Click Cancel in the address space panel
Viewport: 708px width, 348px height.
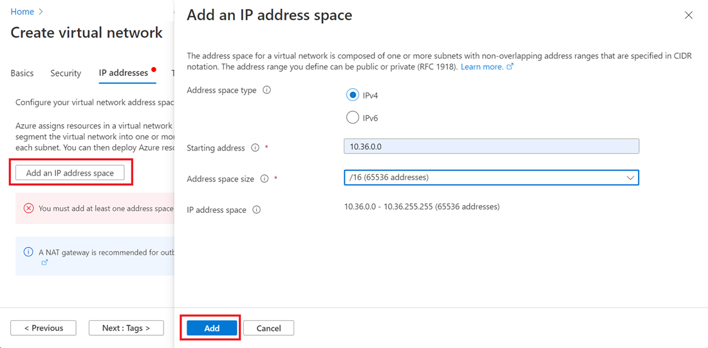pyautogui.click(x=268, y=328)
